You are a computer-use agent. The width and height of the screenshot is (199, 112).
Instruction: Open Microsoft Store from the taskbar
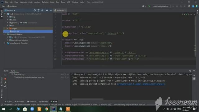[x=25, y=109]
